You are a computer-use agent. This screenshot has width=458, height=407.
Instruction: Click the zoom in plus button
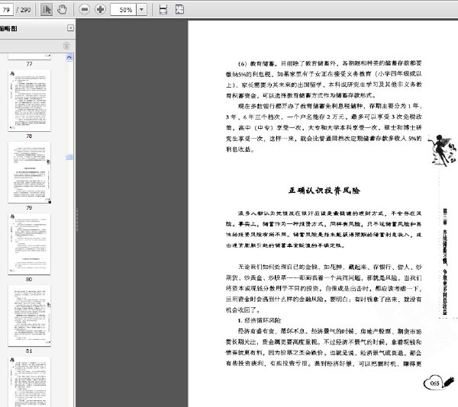tap(100, 10)
